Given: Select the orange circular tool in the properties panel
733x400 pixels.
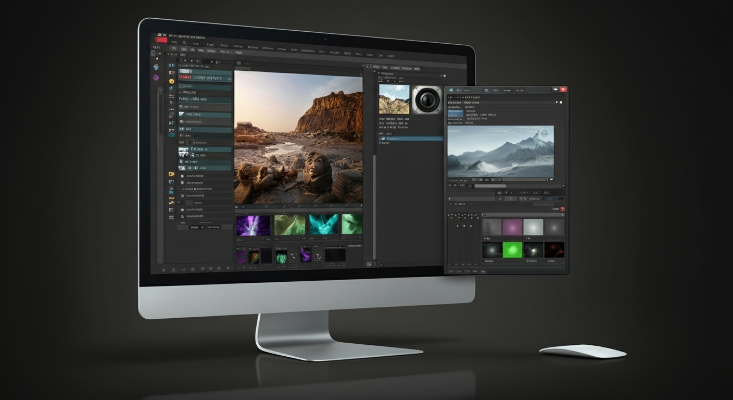Looking at the screenshot, I should [x=171, y=82].
